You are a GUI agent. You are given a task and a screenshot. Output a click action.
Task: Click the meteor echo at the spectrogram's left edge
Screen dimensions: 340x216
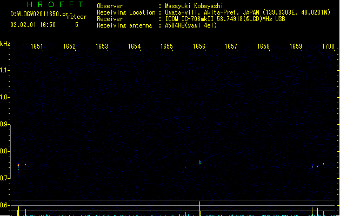[x=18, y=166]
